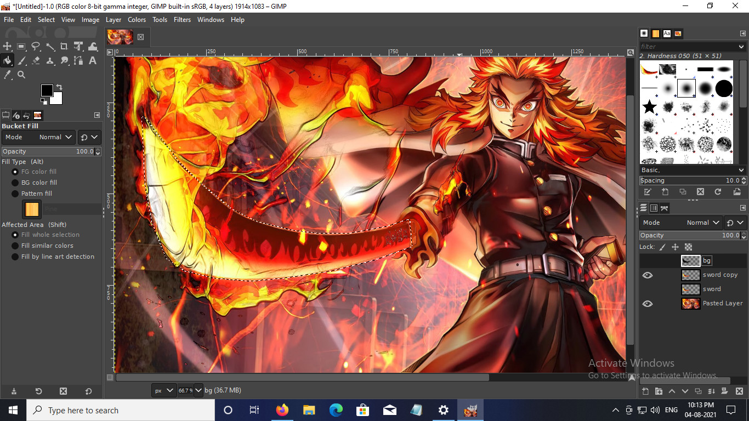The width and height of the screenshot is (749, 421).
Task: Adjust the Bucket Fill Opacity slider
Action: coord(51,152)
